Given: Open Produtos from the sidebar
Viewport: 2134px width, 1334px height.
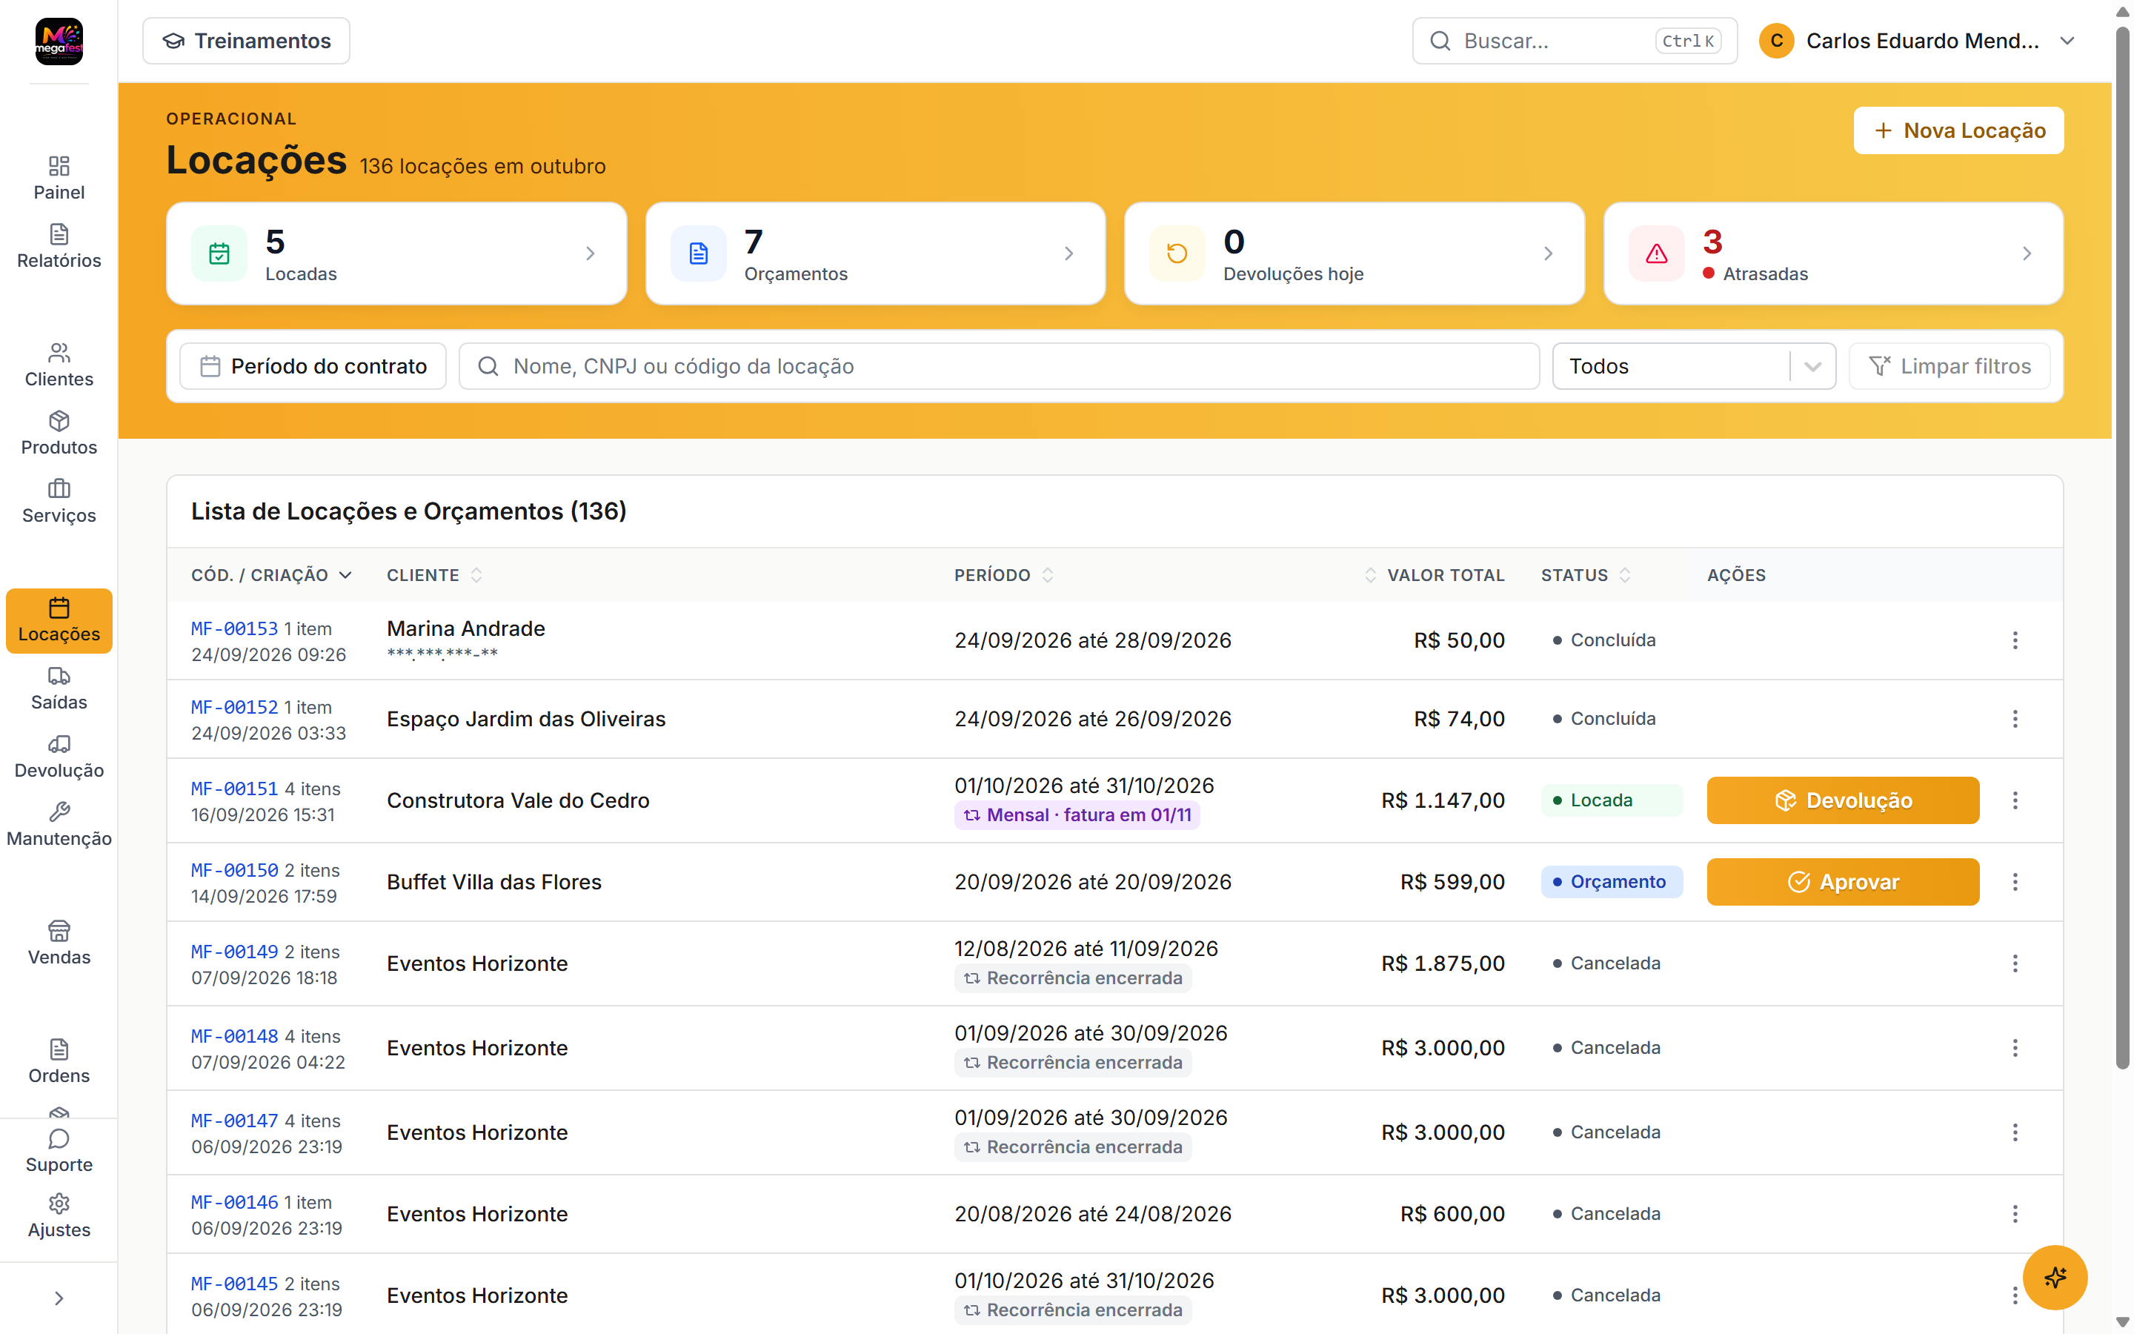Looking at the screenshot, I should pos(59,434).
